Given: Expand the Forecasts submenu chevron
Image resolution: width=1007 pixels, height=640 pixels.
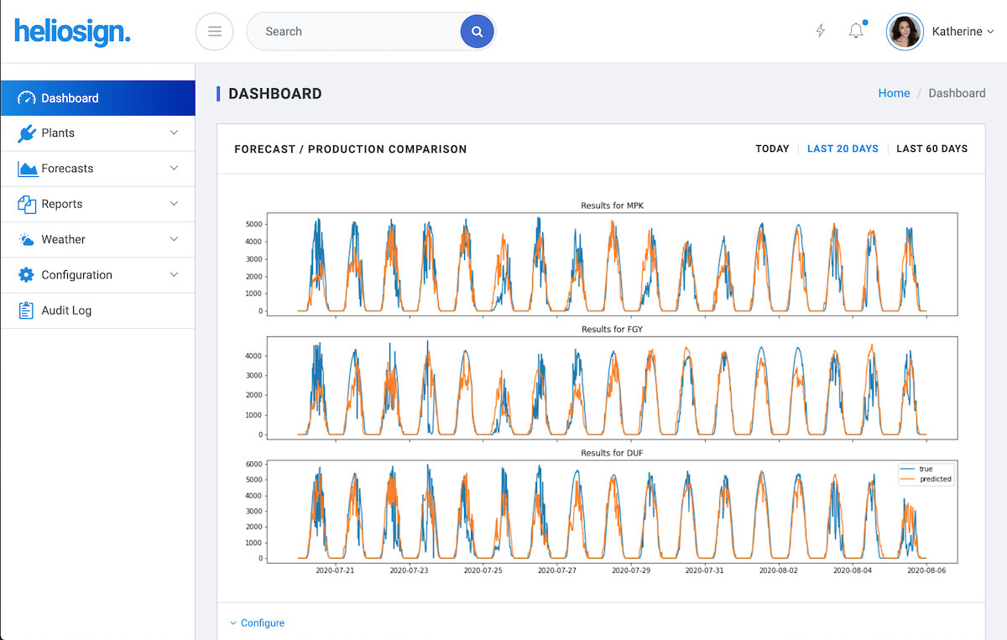Looking at the screenshot, I should point(174,168).
